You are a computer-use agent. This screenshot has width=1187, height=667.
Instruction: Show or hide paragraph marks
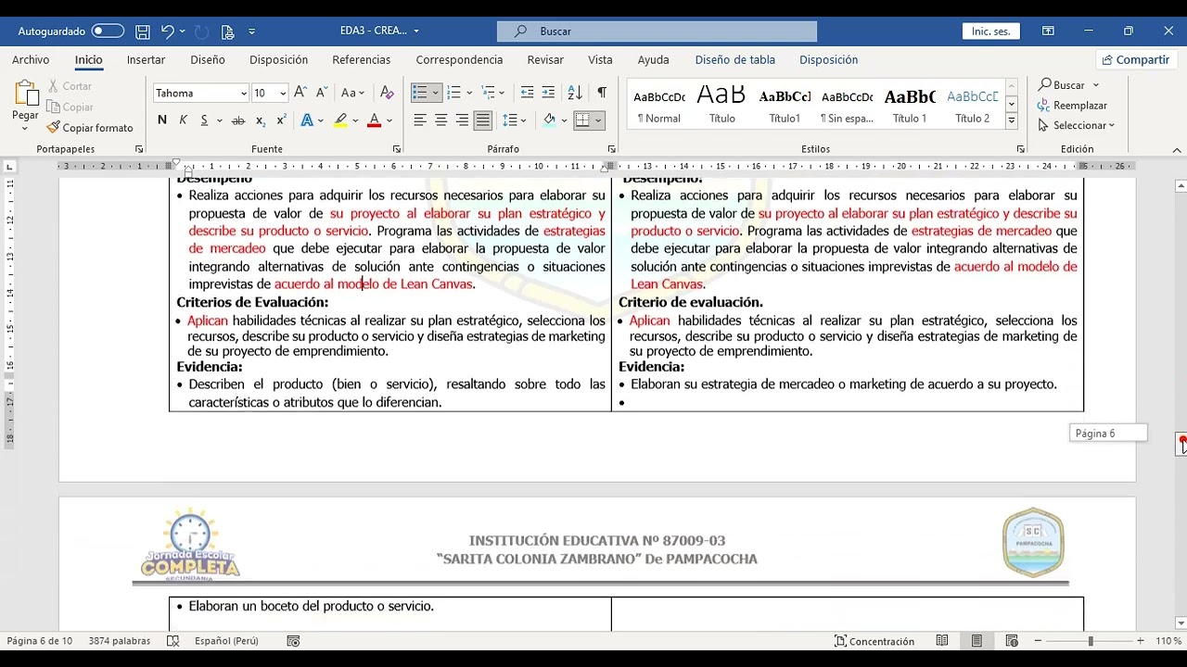602,93
